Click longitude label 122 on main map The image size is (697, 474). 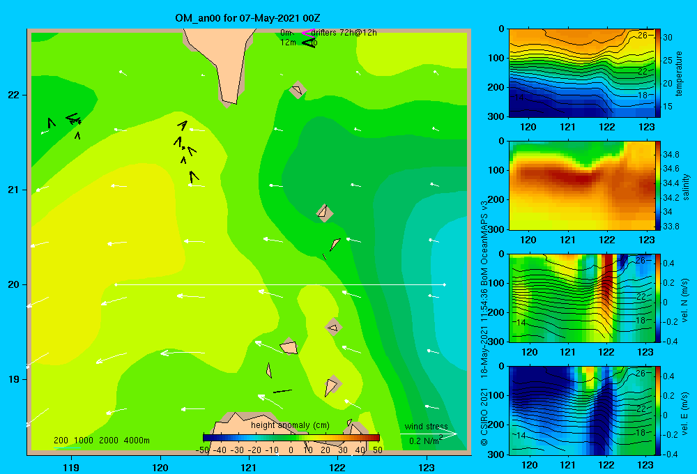(337, 467)
